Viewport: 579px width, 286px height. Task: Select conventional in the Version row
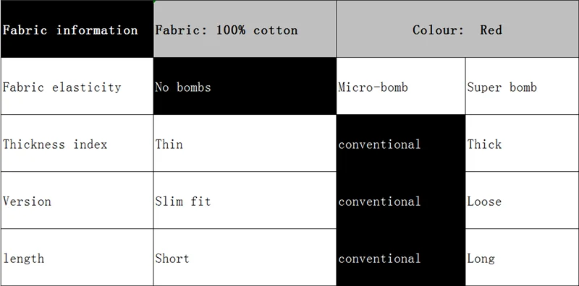401,200
